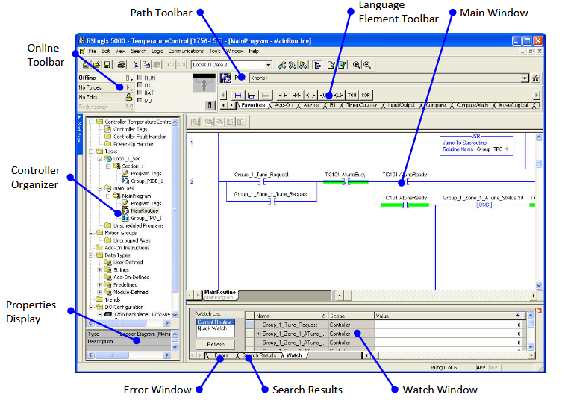Open the Logic menu

coord(157,52)
